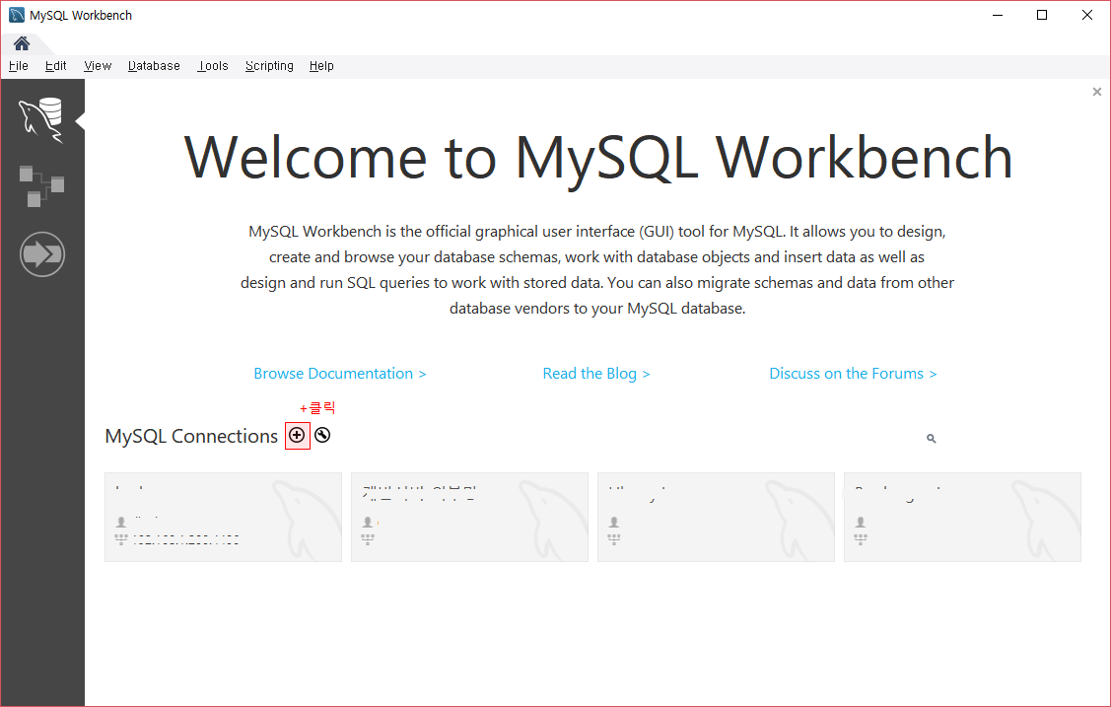
Task: Maximize the MySQL Workbench window
Action: click(1042, 15)
